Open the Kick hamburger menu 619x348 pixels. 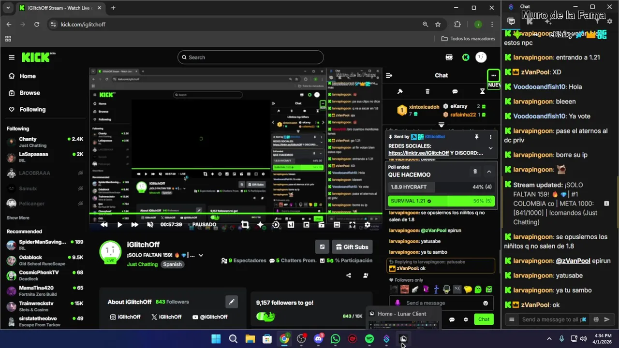[x=11, y=58]
